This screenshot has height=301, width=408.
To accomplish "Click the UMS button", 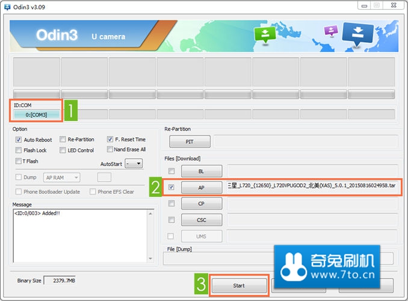I will pyautogui.click(x=202, y=237).
